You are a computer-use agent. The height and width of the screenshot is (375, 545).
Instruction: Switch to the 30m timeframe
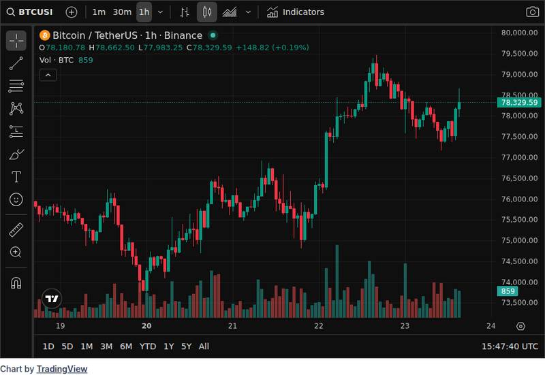[122, 12]
